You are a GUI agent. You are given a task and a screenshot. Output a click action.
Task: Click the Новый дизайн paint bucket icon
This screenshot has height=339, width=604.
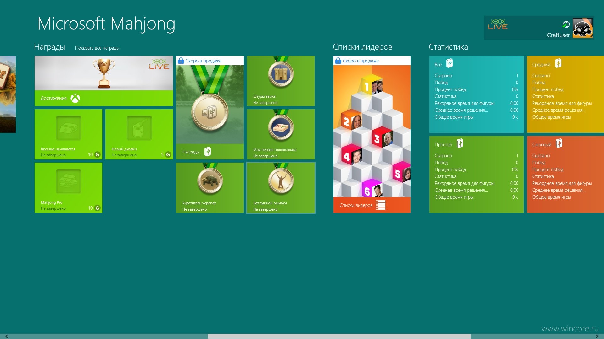139,127
